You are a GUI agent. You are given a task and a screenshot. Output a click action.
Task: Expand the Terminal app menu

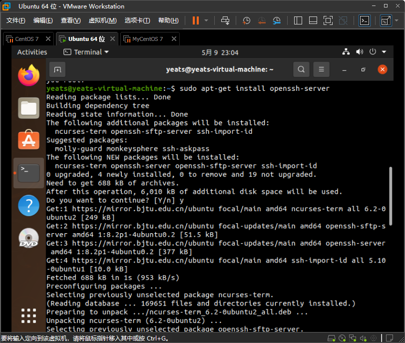tap(86, 52)
